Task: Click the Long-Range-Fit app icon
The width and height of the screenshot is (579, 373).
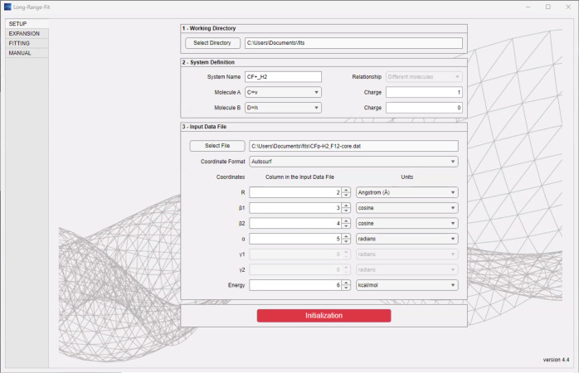Action: point(7,7)
